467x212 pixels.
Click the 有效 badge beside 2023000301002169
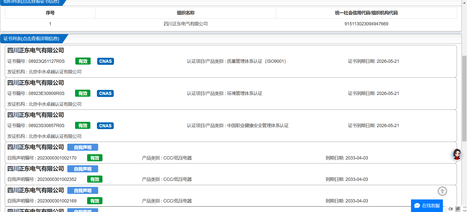pyautogui.click(x=95, y=201)
